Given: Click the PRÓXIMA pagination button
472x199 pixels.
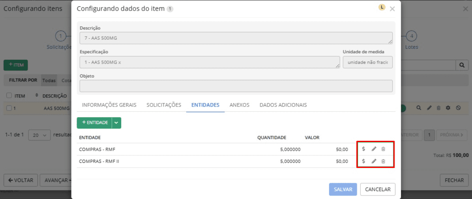Looking at the screenshot, I should point(452,135).
